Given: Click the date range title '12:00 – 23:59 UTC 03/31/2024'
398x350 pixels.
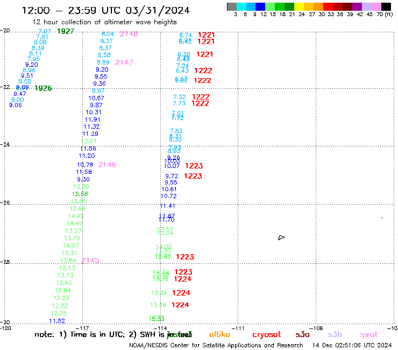Looking at the screenshot, I should point(106,10).
